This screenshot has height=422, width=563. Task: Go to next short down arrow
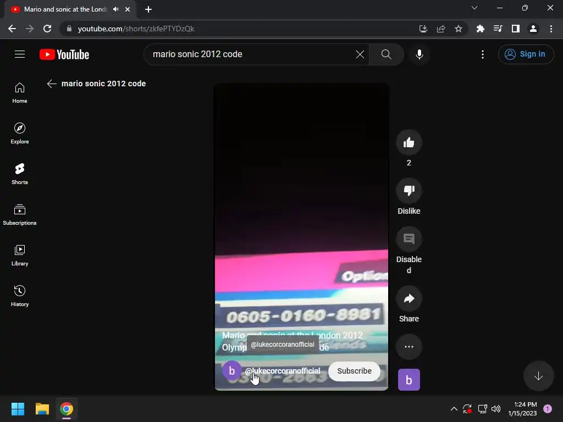(x=538, y=376)
